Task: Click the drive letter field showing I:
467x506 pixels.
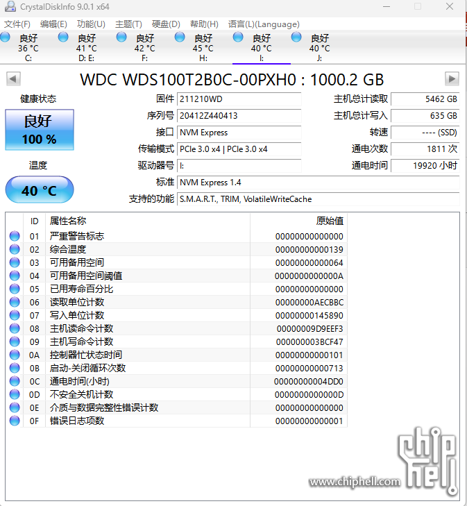Action: (x=239, y=166)
